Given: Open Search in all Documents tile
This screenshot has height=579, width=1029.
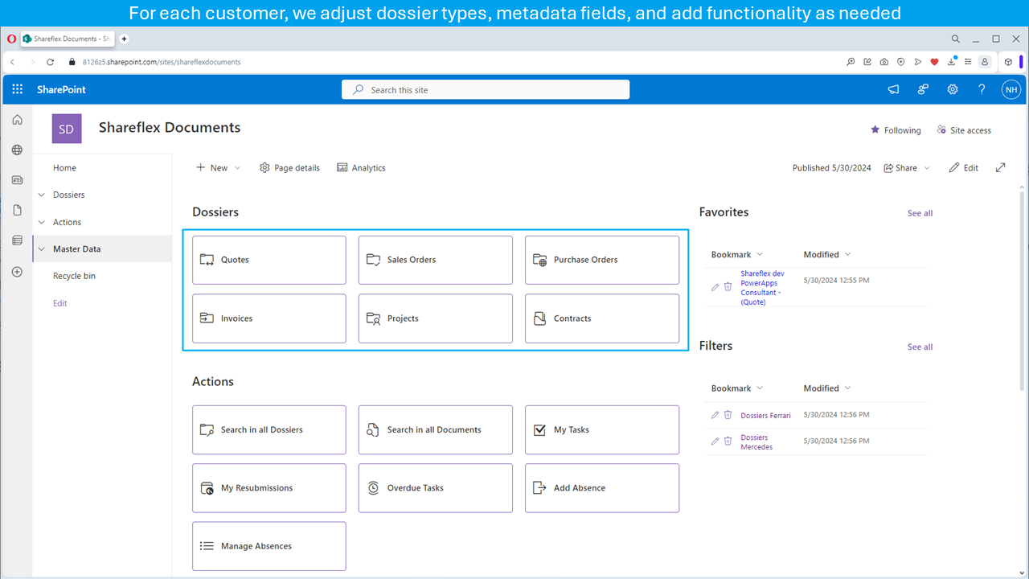Looking at the screenshot, I should click(x=436, y=429).
